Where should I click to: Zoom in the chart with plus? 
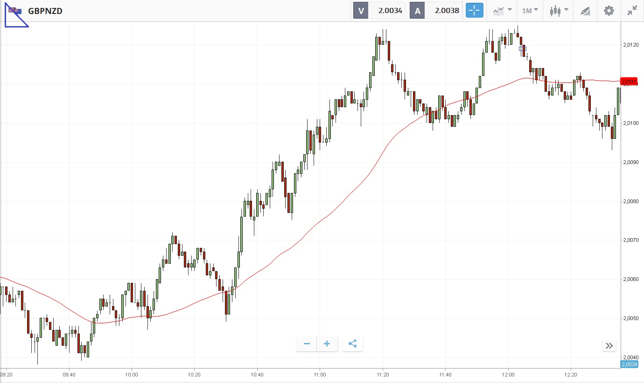(x=327, y=344)
